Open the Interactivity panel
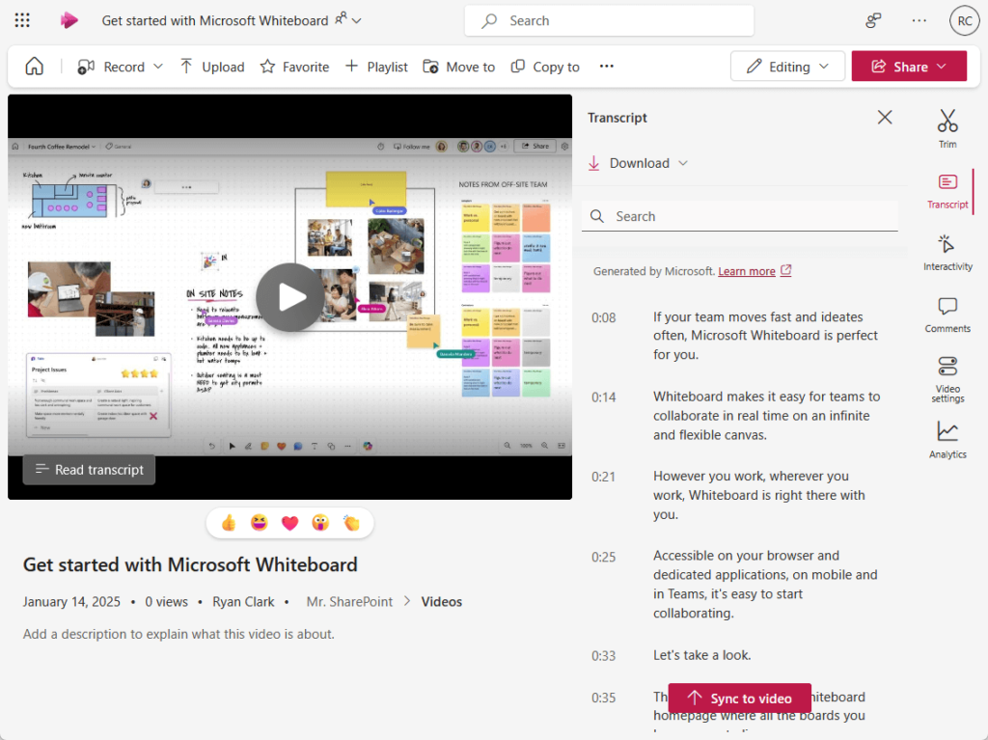Image resolution: width=988 pixels, height=740 pixels. tap(947, 253)
